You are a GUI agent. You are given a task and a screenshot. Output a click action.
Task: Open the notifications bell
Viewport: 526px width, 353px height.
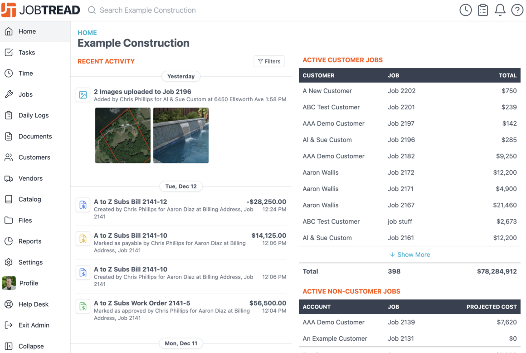pos(500,10)
